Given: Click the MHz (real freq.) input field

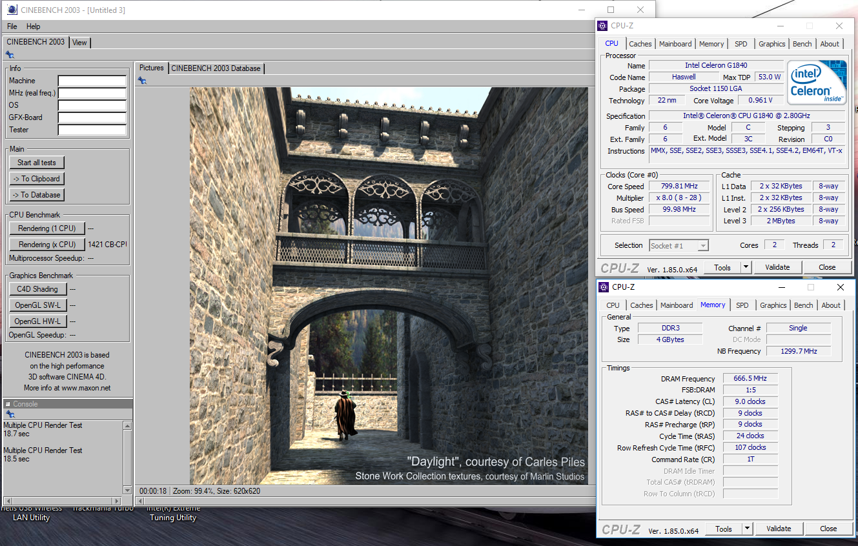Looking at the screenshot, I should [x=92, y=93].
